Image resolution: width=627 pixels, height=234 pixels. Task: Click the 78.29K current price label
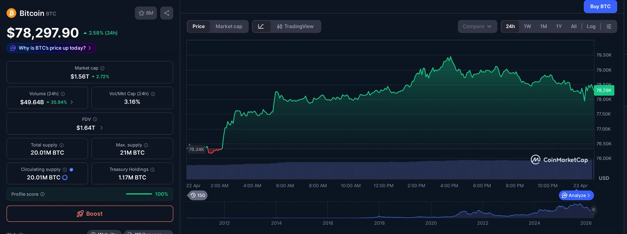click(604, 90)
